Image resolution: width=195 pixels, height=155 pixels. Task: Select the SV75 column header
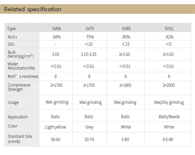89,29
